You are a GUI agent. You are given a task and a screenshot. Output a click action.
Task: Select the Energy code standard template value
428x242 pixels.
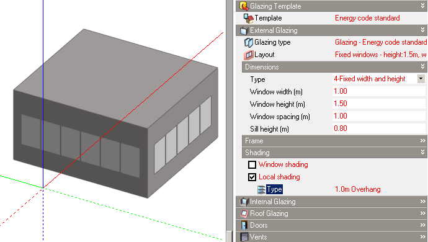(x=367, y=18)
